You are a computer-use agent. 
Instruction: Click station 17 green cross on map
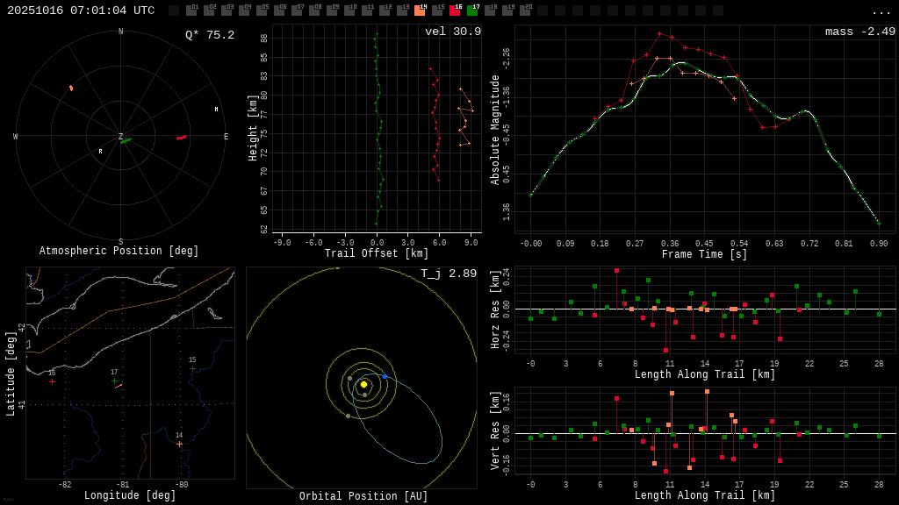coord(114,381)
